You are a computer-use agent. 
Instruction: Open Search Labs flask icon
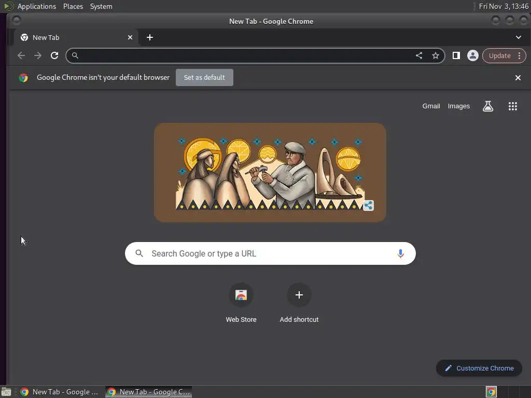click(487, 106)
